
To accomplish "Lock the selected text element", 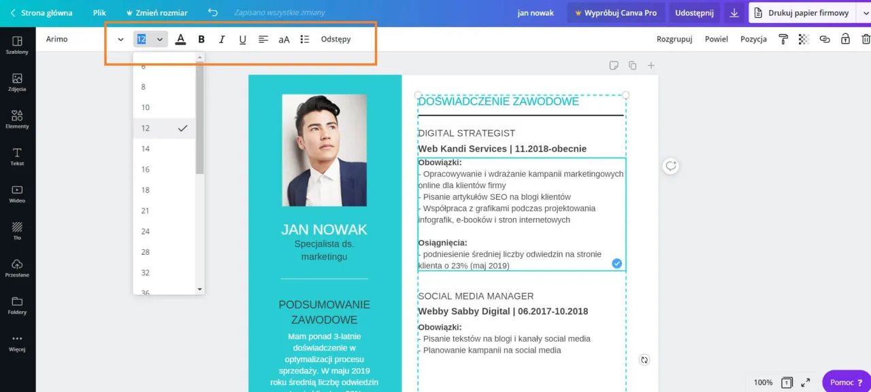I will 846,39.
